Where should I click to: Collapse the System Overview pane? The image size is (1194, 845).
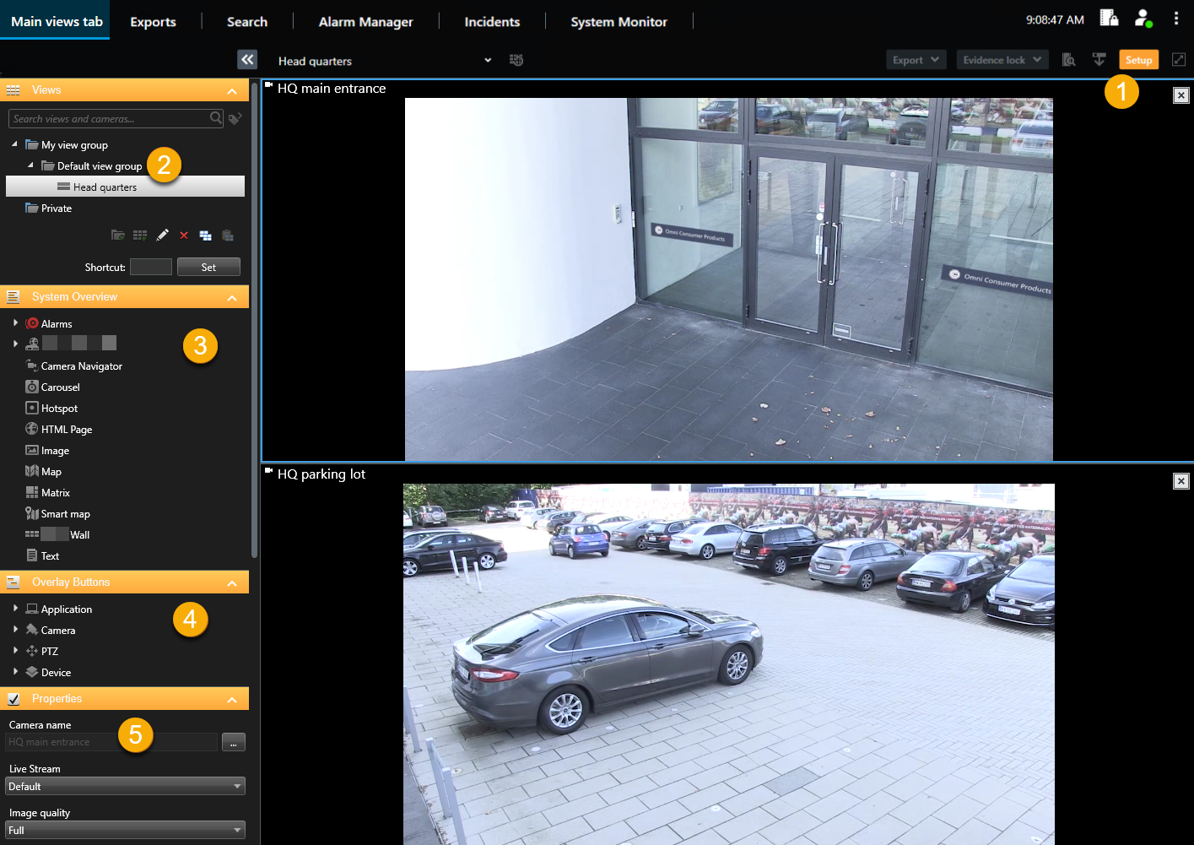(x=232, y=298)
